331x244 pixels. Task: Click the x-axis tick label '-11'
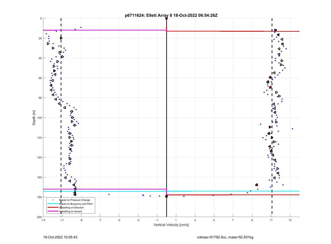[62, 220]
